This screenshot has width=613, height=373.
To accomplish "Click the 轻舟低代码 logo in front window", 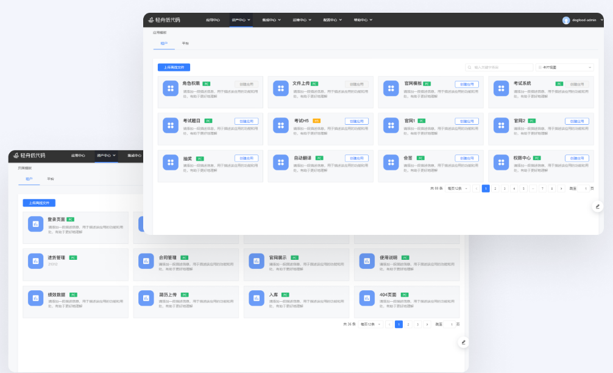I will [164, 20].
